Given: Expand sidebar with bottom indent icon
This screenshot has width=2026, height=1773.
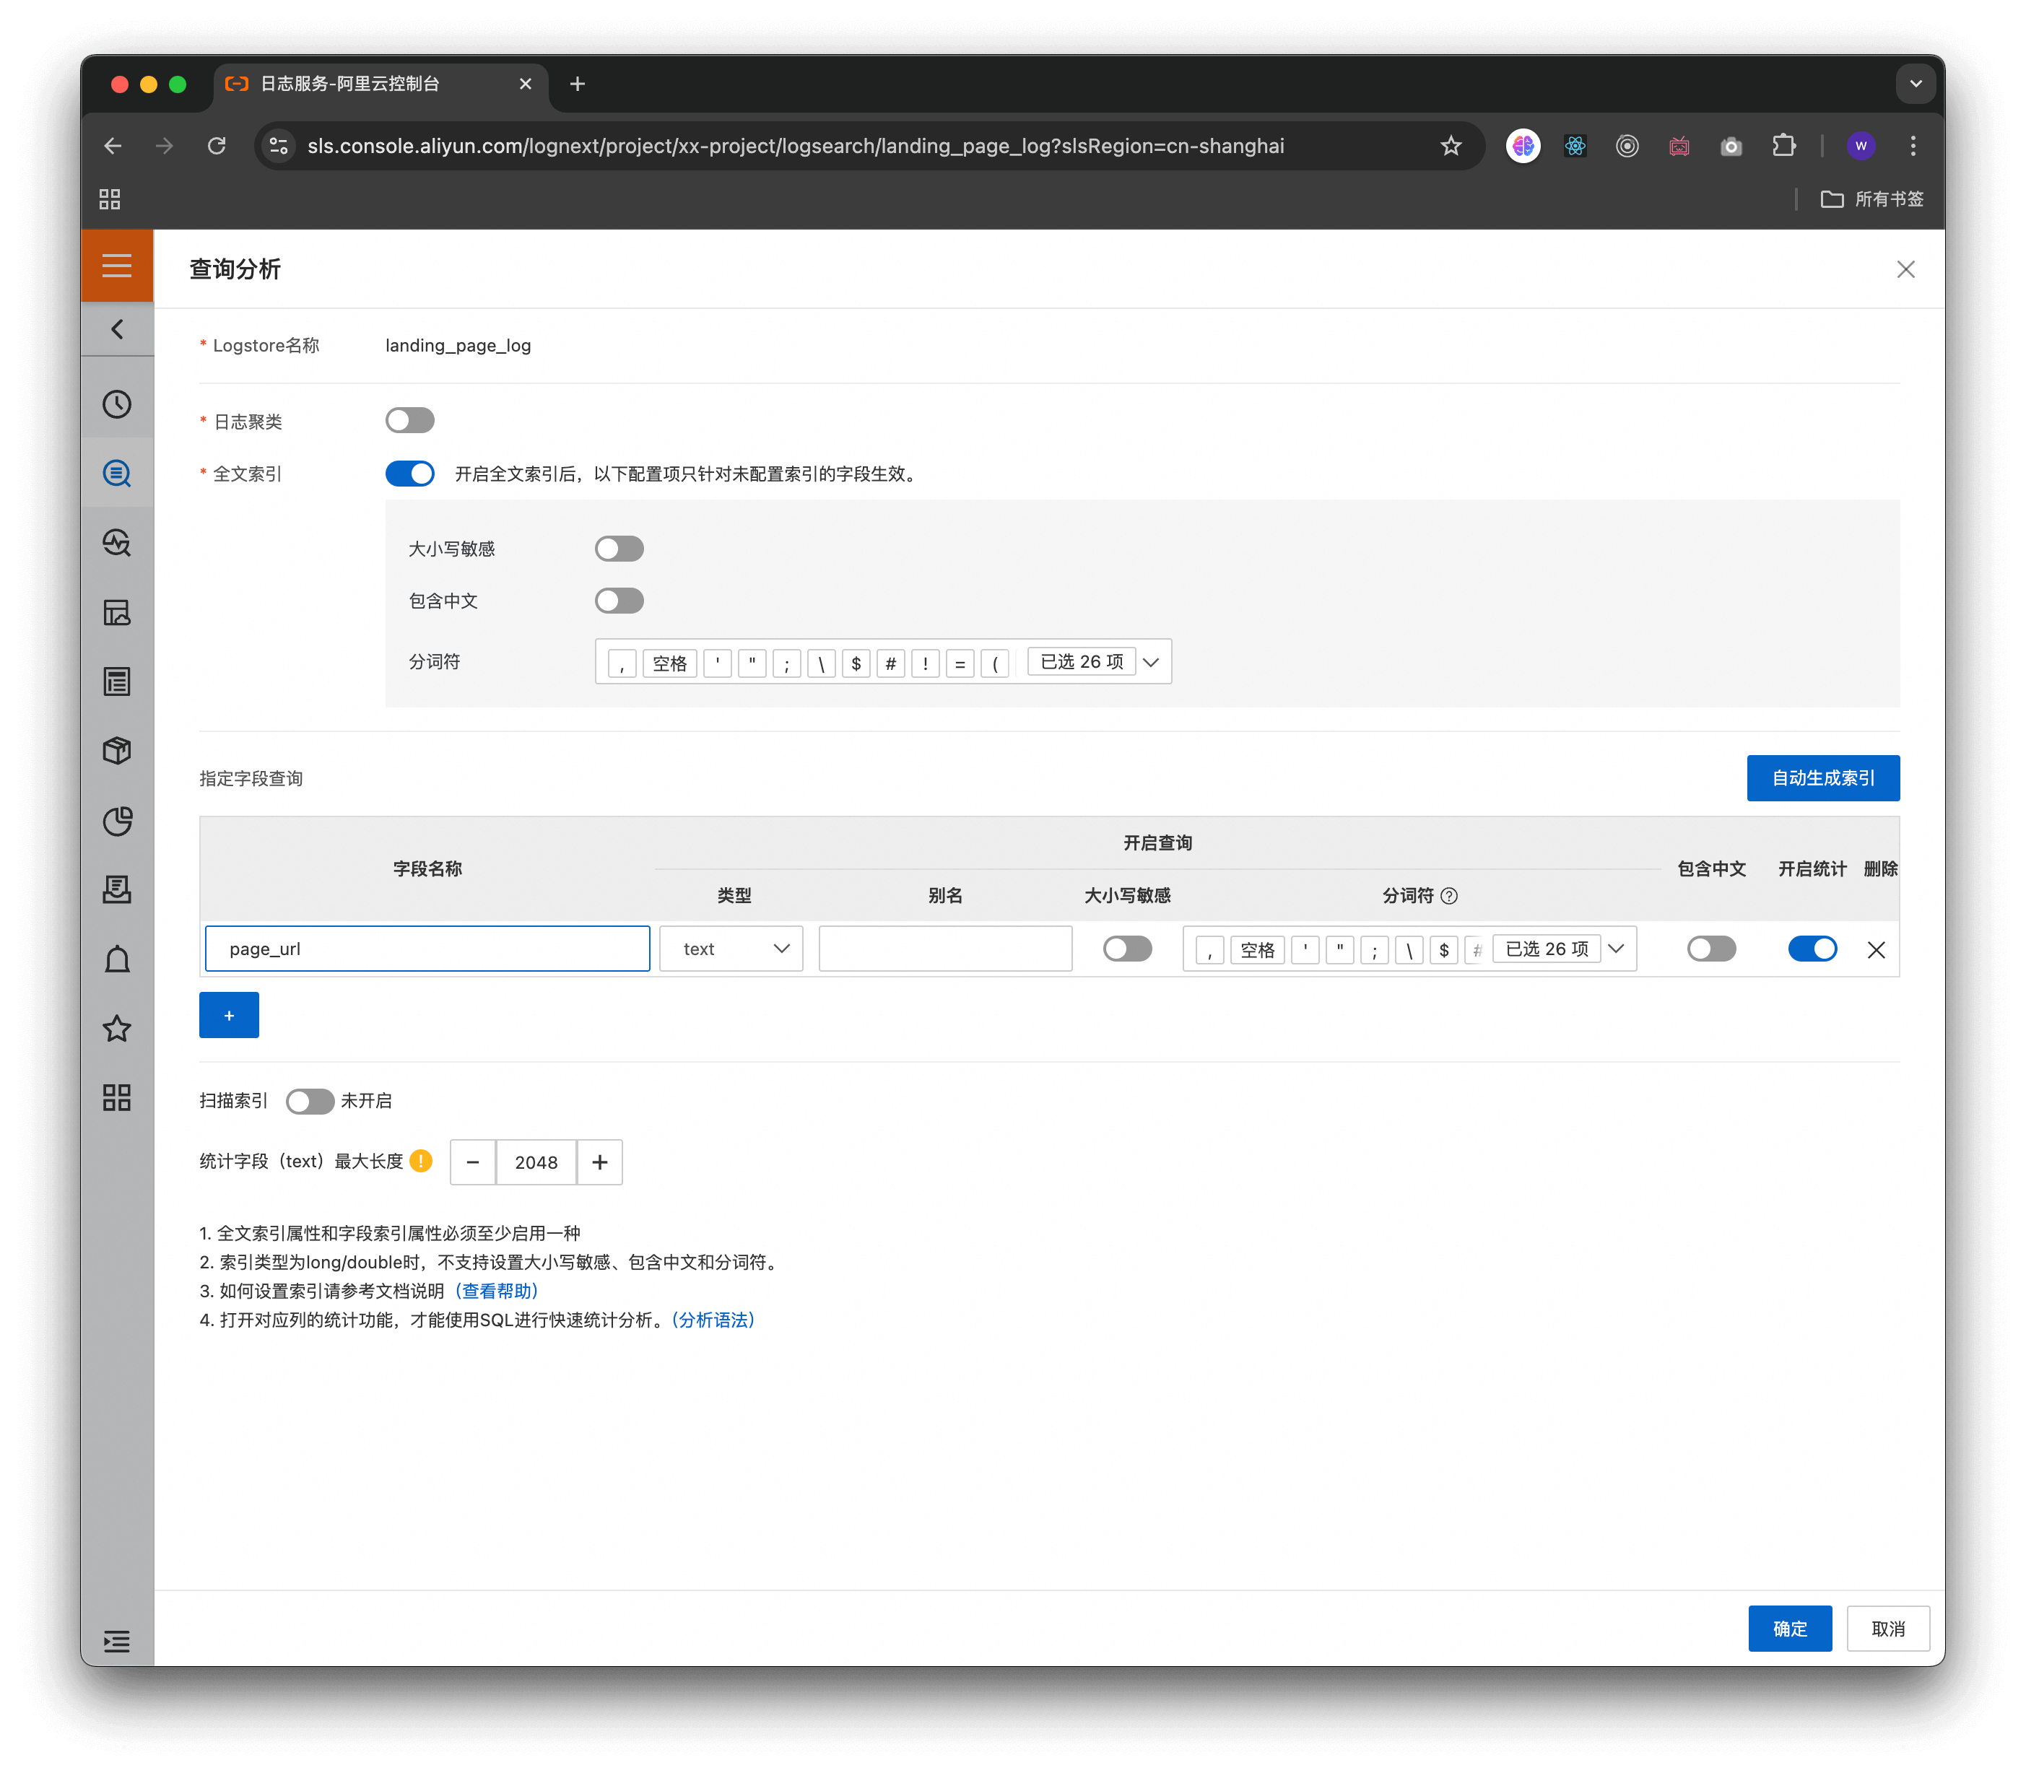Looking at the screenshot, I should click(117, 1642).
